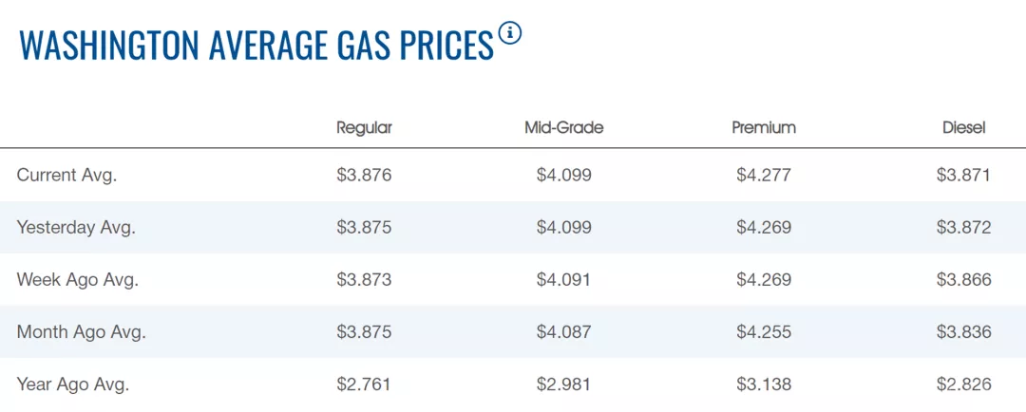
Task: Click week ago mid-grade price $4.091
Action: [x=563, y=280]
